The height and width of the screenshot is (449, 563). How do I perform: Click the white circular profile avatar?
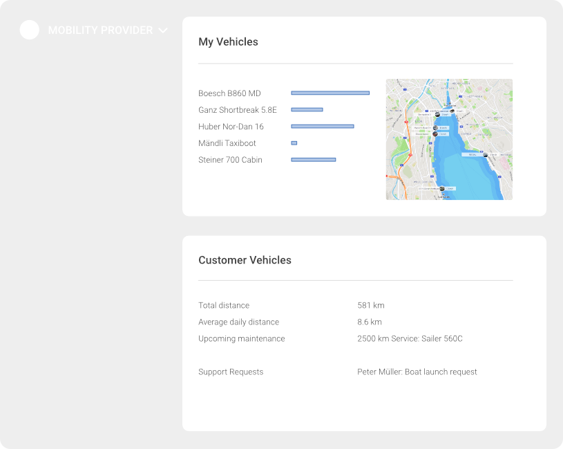[29, 30]
